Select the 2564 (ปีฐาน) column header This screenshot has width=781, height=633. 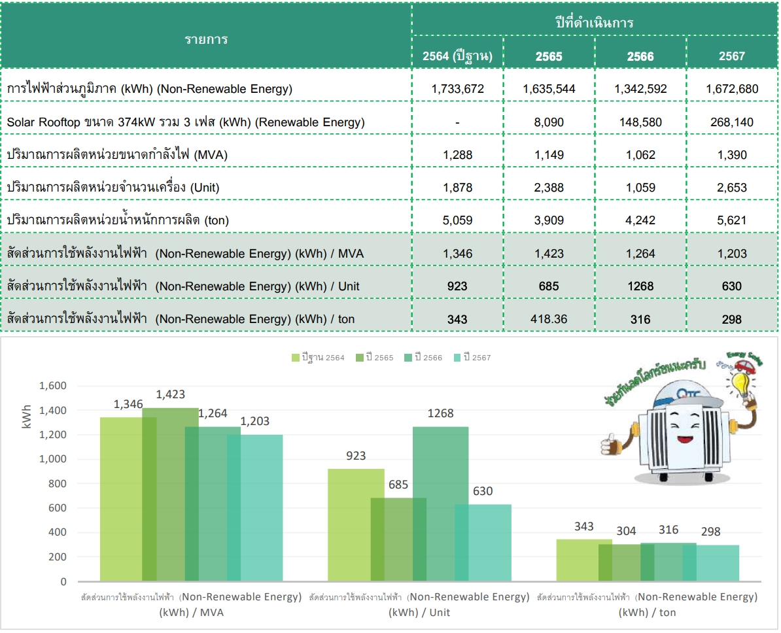(457, 56)
